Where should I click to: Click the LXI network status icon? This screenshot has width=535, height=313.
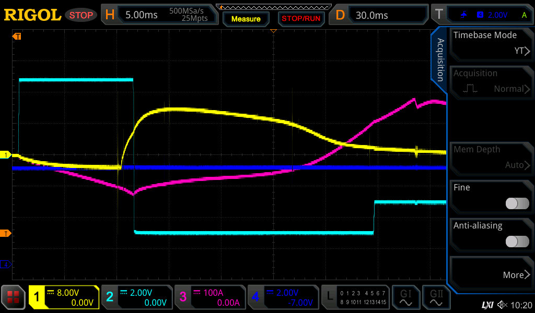(x=487, y=305)
